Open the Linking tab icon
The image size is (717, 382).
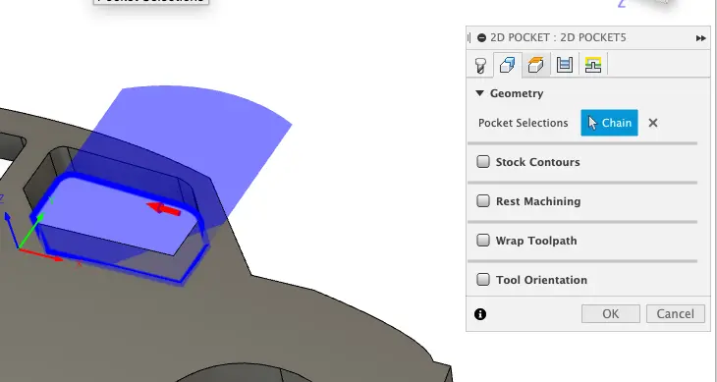tap(592, 65)
